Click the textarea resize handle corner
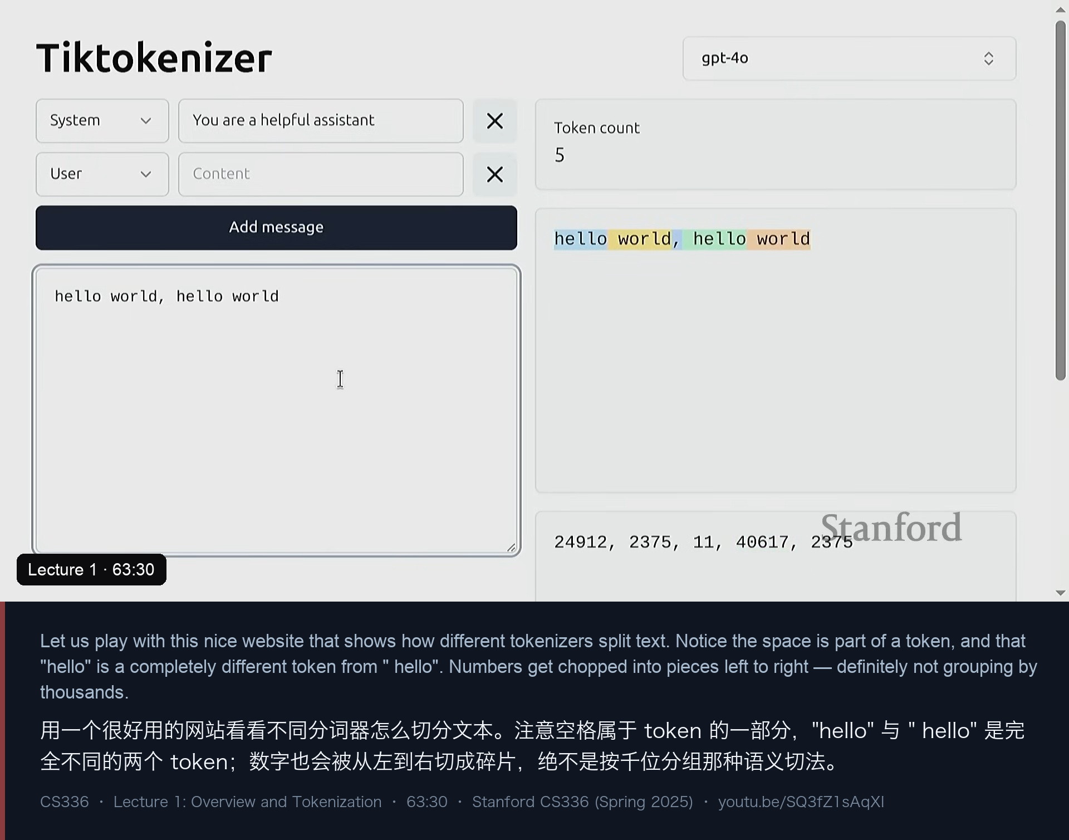1069x840 pixels. [511, 547]
